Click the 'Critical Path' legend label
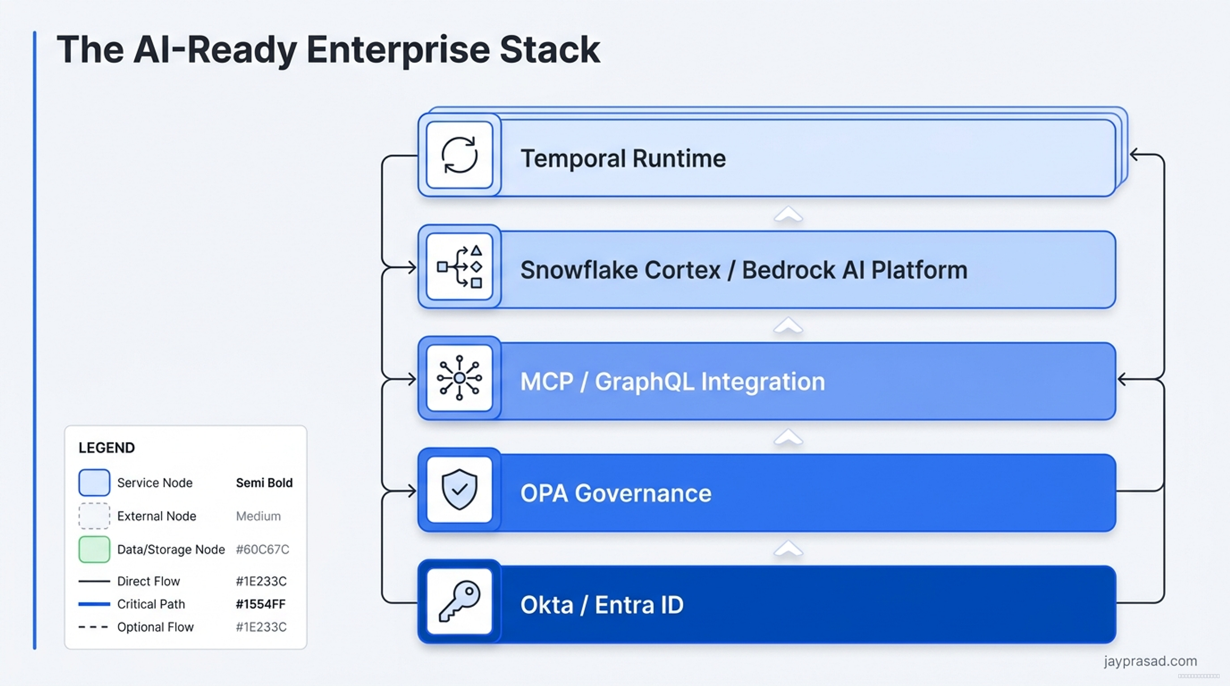This screenshot has width=1230, height=686. pyautogui.click(x=151, y=604)
